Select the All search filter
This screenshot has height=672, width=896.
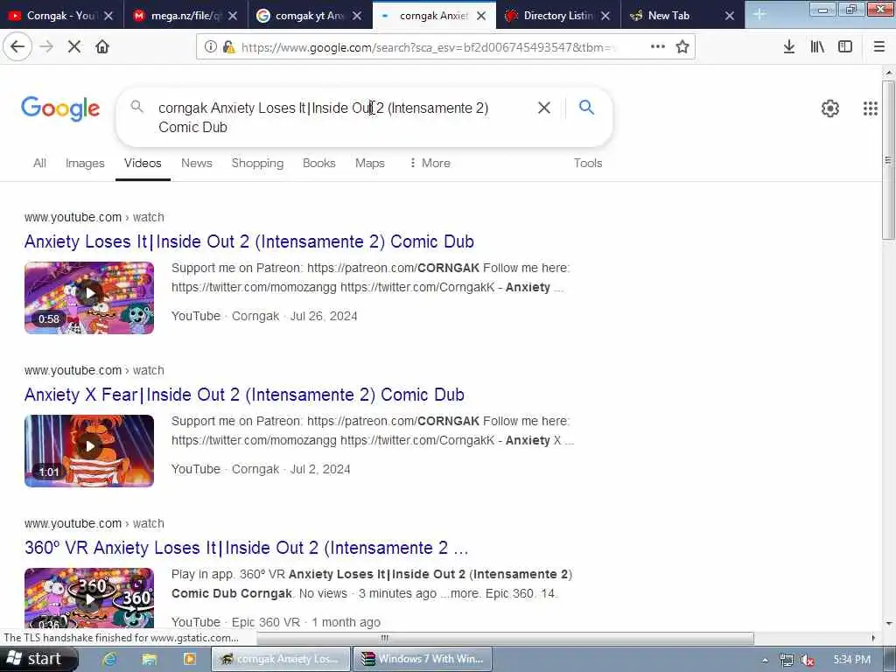click(x=39, y=163)
